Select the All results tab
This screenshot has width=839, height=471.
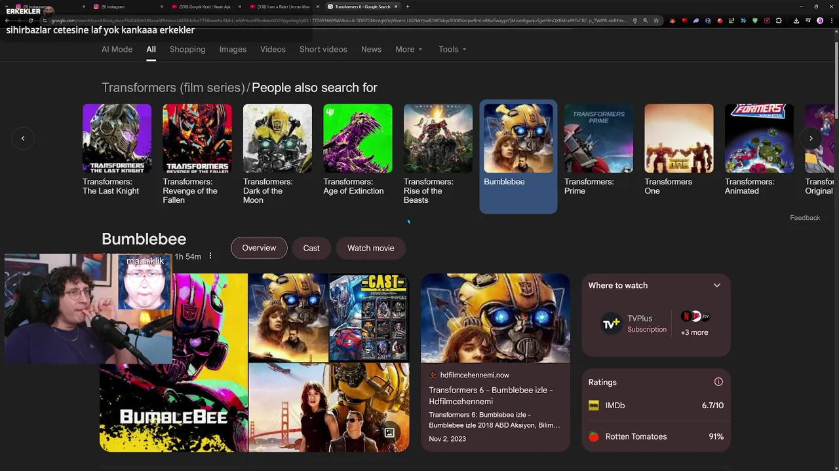[x=151, y=49]
